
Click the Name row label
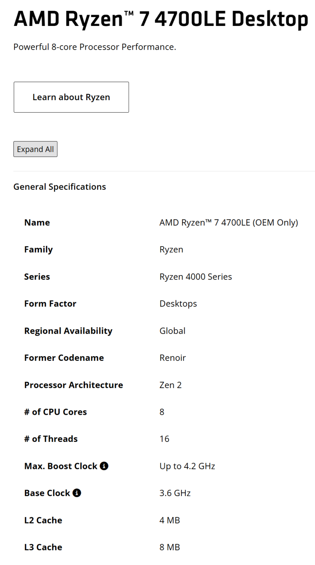[x=37, y=222]
